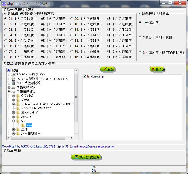188x174 pixels.
Task: Click the vertical scrollbar thumb in tree
Action: coord(76,97)
